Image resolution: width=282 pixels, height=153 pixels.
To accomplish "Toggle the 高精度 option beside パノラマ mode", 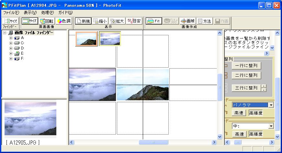I will click(x=255, y=113).
